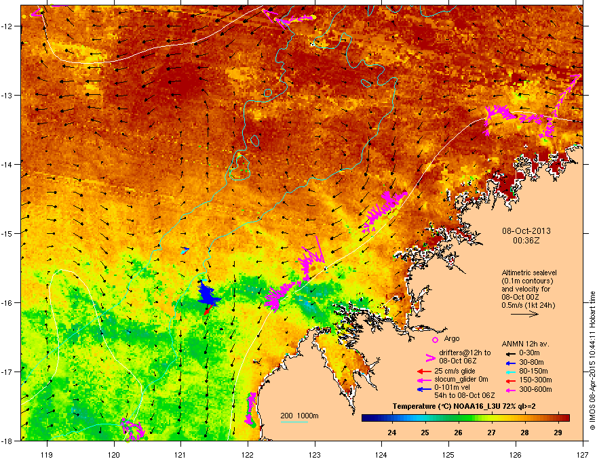Click the magenta drifter track near 124E 14.6S
The image size is (597, 461).
(384, 211)
